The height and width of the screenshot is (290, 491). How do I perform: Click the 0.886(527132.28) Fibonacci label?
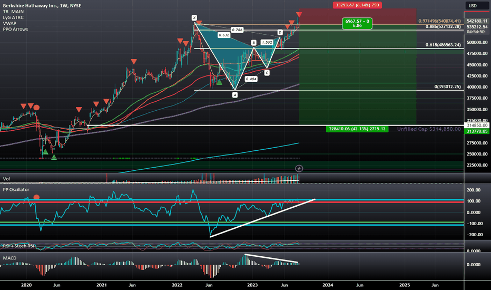(x=443, y=27)
